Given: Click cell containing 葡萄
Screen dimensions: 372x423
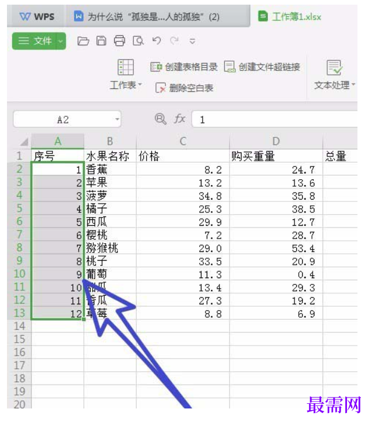Looking at the screenshot, I should (x=110, y=275).
